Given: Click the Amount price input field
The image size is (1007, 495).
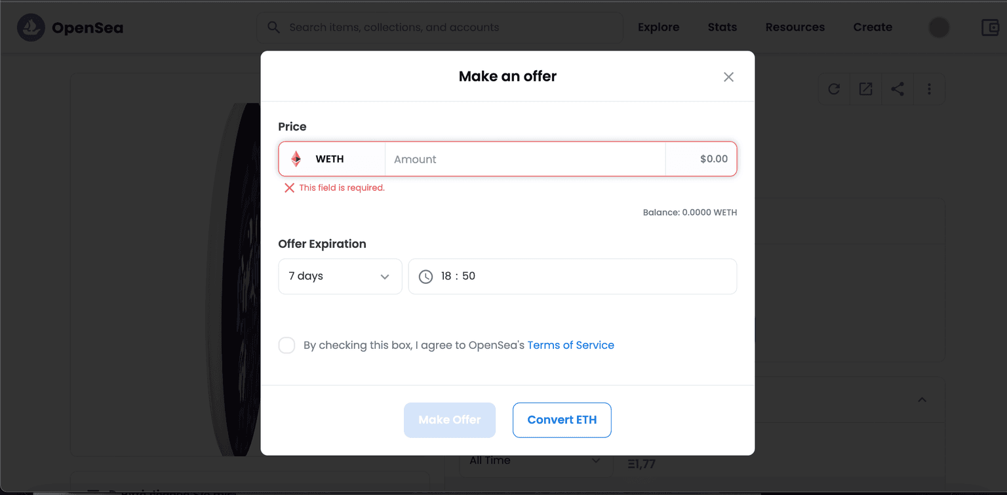Looking at the screenshot, I should pos(524,159).
